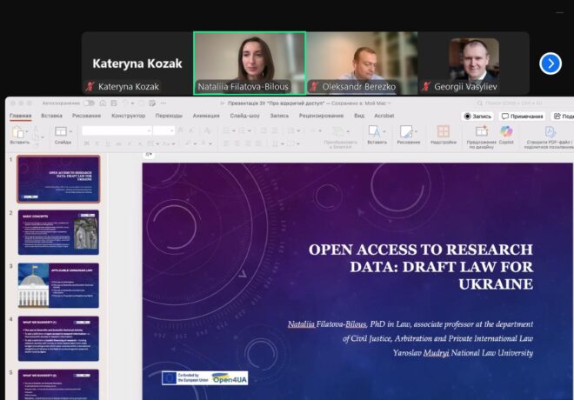574x400 pixels.
Task: Show next participants with blue arrow
Action: 550,63
